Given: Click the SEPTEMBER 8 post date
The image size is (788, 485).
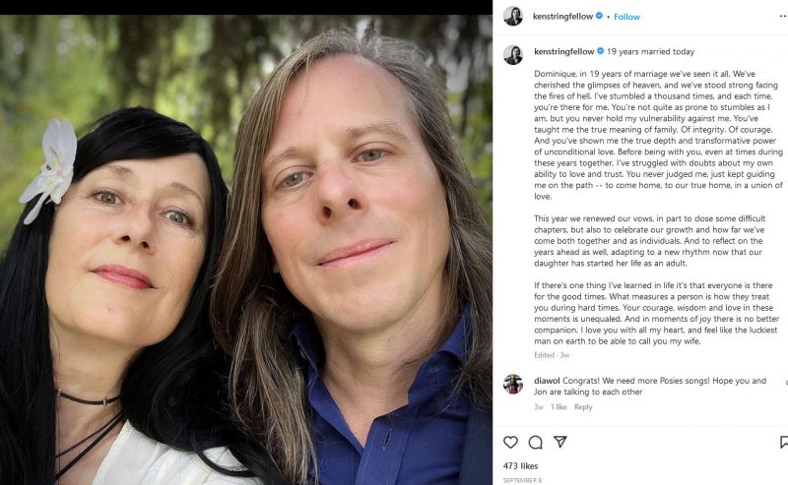Looking at the screenshot, I should pos(523,480).
